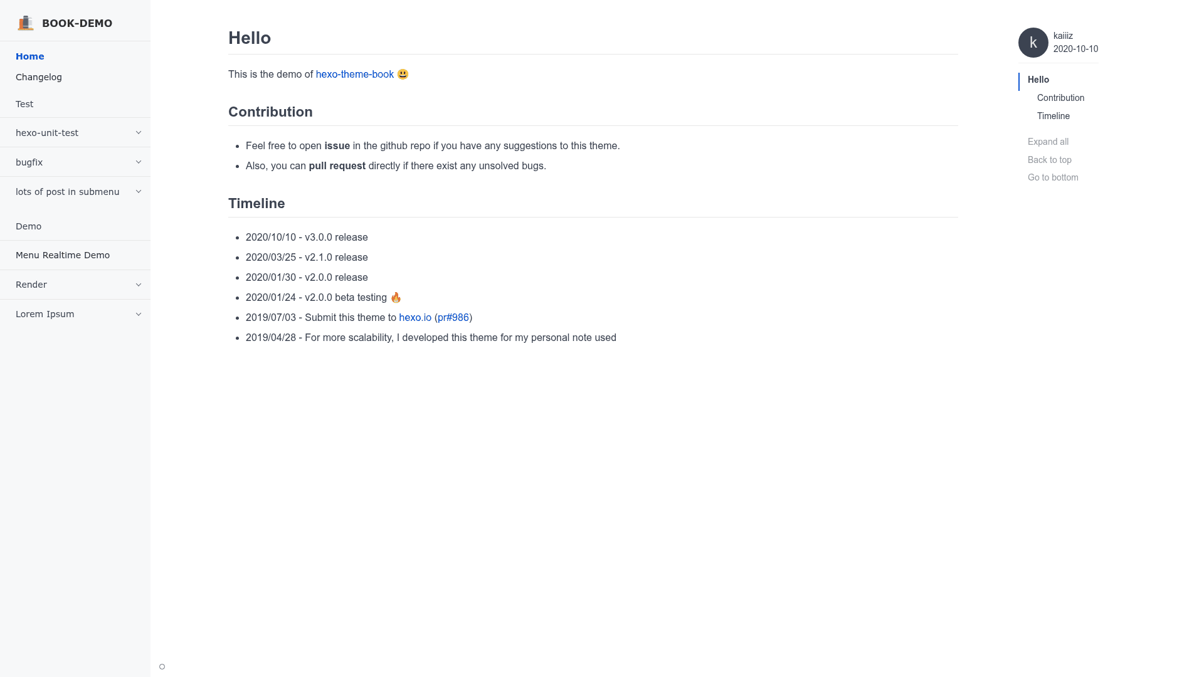Open the hexo.io link in Timeline
This screenshot has width=1204, height=677.
coord(415,318)
